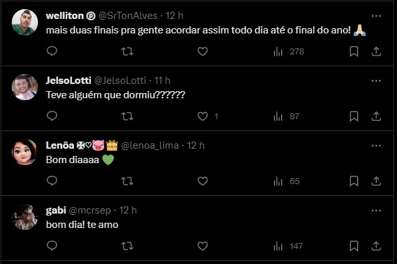Viewport: 397px width, 264px height.
Task: Open more options on JelsoLotti's tweet
Action: (x=376, y=80)
